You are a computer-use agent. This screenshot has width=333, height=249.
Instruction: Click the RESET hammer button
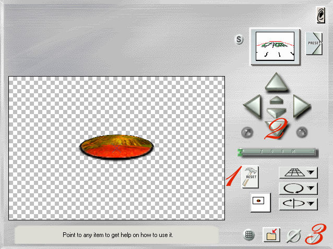coord(251,177)
